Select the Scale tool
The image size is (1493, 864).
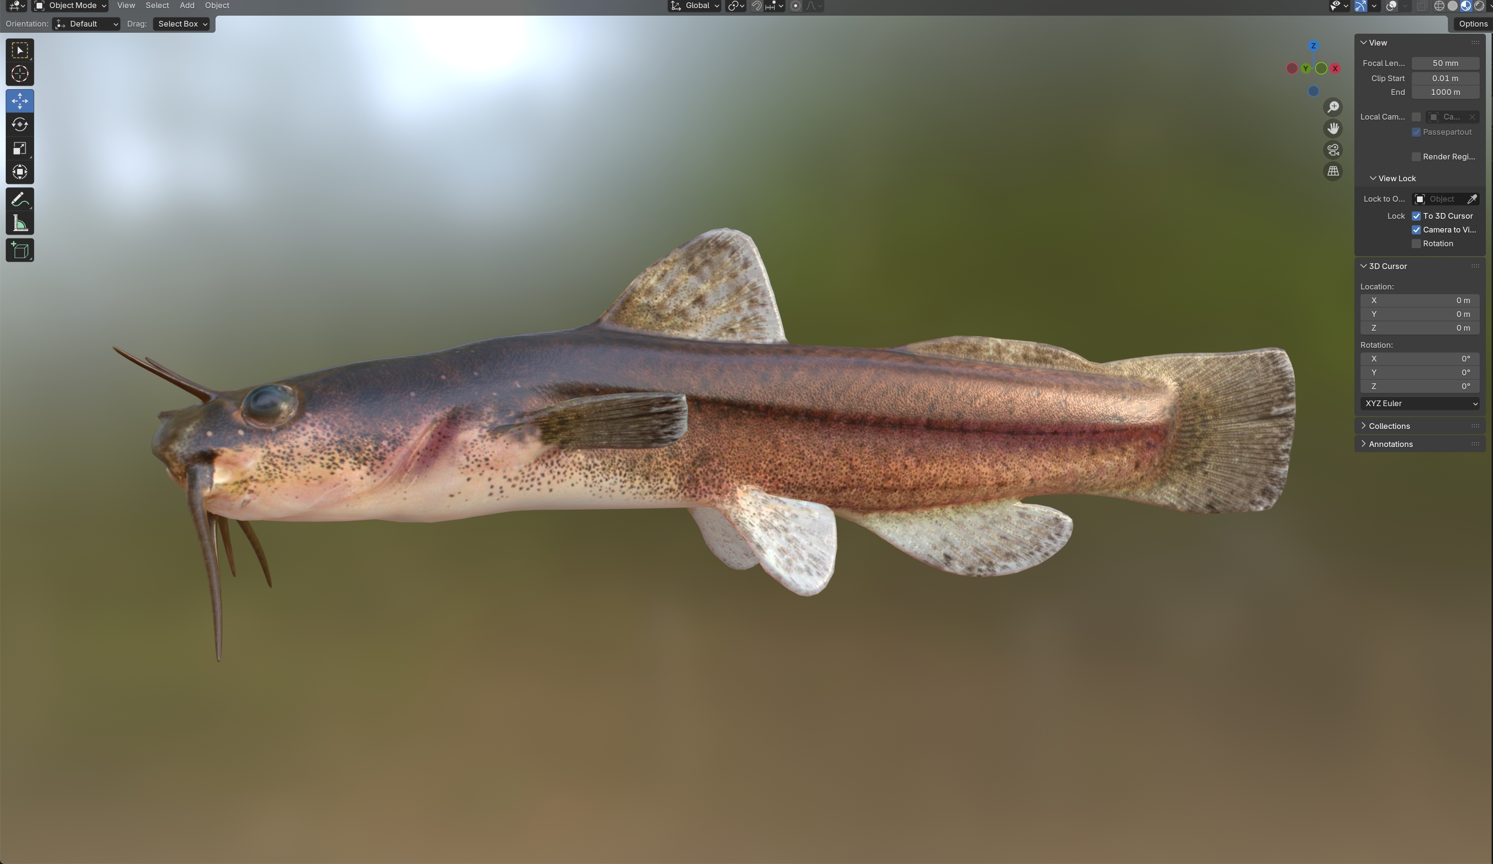[x=19, y=148]
